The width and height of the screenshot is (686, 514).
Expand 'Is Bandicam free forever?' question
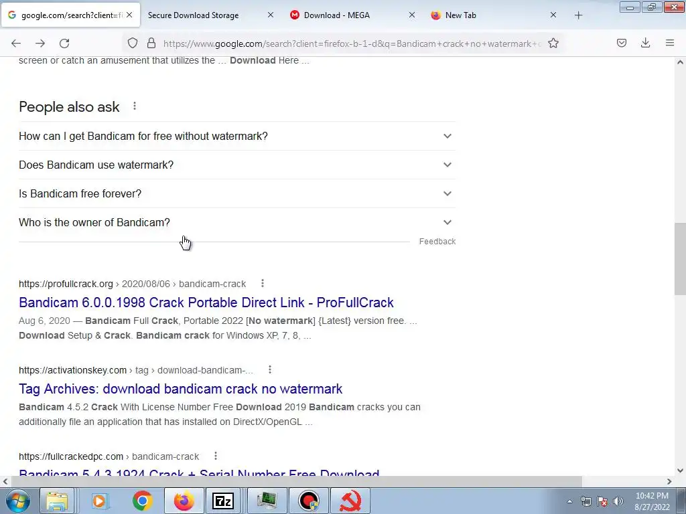click(x=236, y=193)
